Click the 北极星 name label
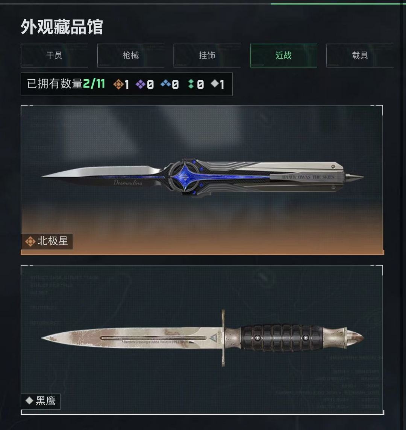This screenshot has width=406, height=430. coord(53,241)
